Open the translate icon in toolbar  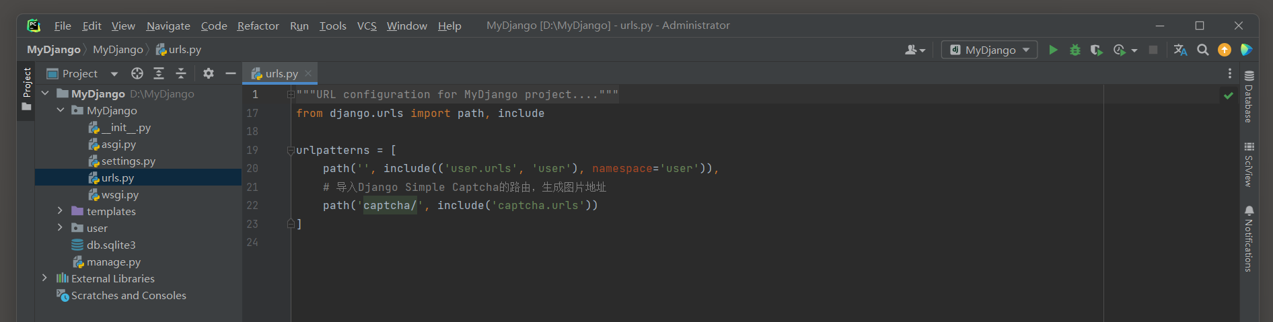1180,50
